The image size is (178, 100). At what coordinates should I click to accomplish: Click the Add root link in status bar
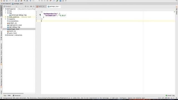(115, 98)
